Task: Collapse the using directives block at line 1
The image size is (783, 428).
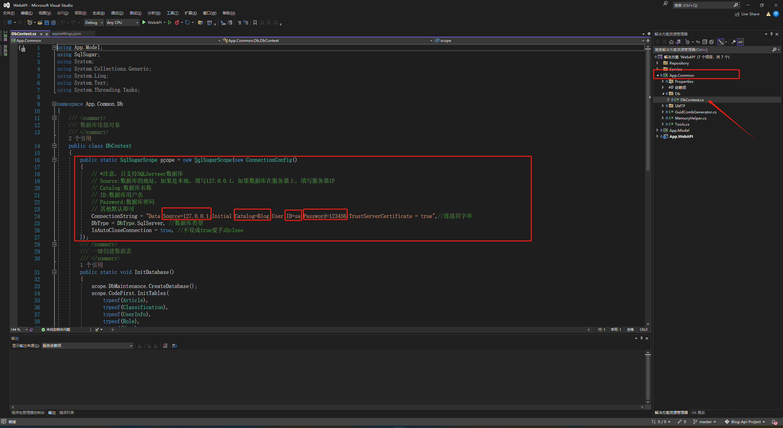Action: click(54, 47)
